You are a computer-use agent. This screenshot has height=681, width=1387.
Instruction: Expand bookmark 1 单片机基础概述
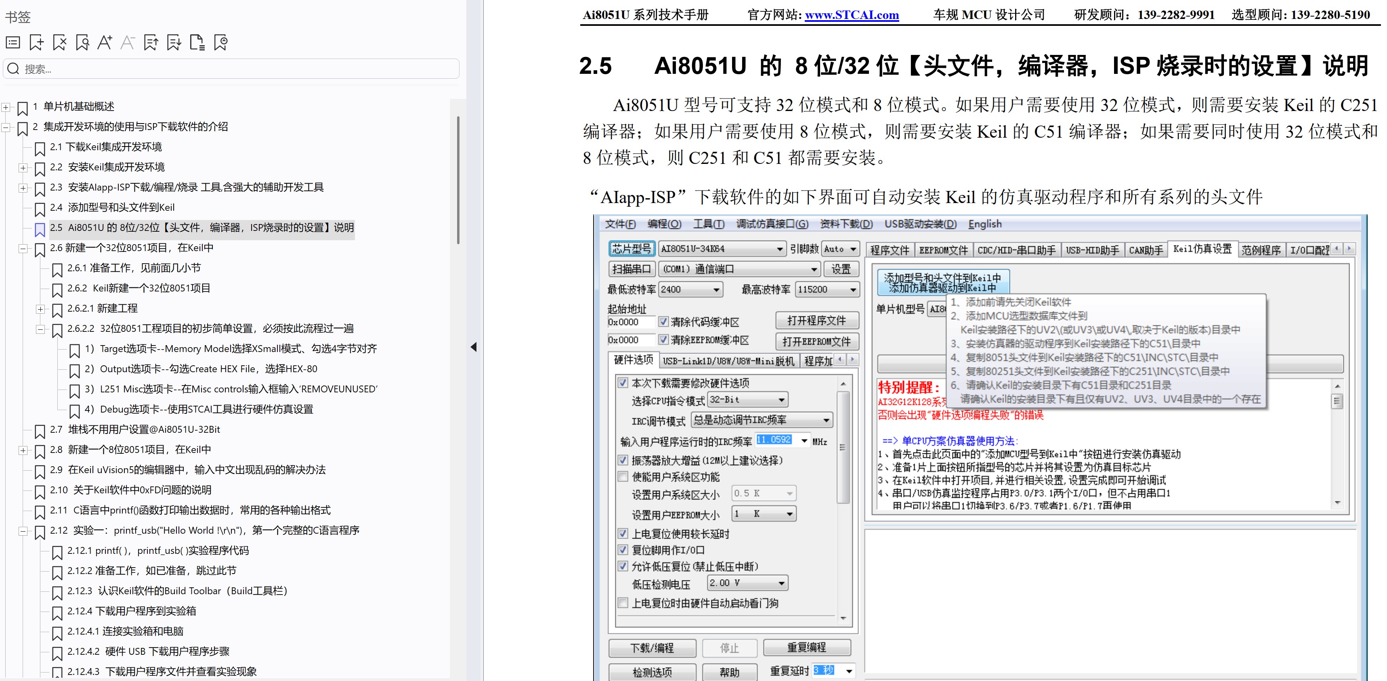click(6, 107)
